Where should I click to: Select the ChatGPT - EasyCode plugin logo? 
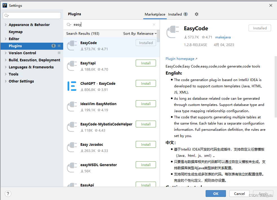point(72,86)
